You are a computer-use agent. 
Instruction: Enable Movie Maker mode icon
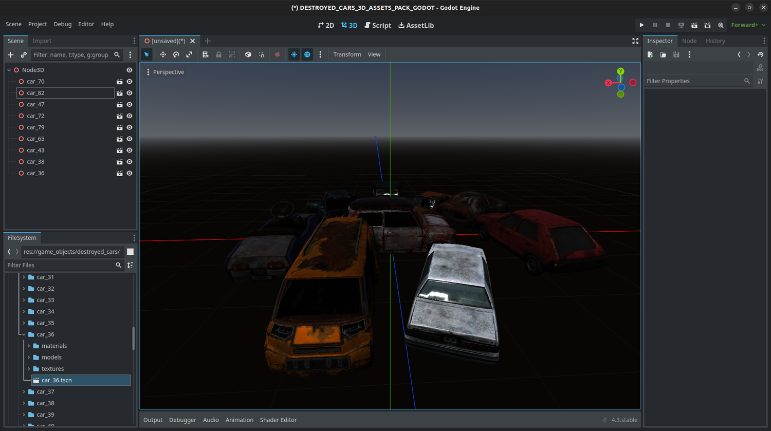point(721,25)
